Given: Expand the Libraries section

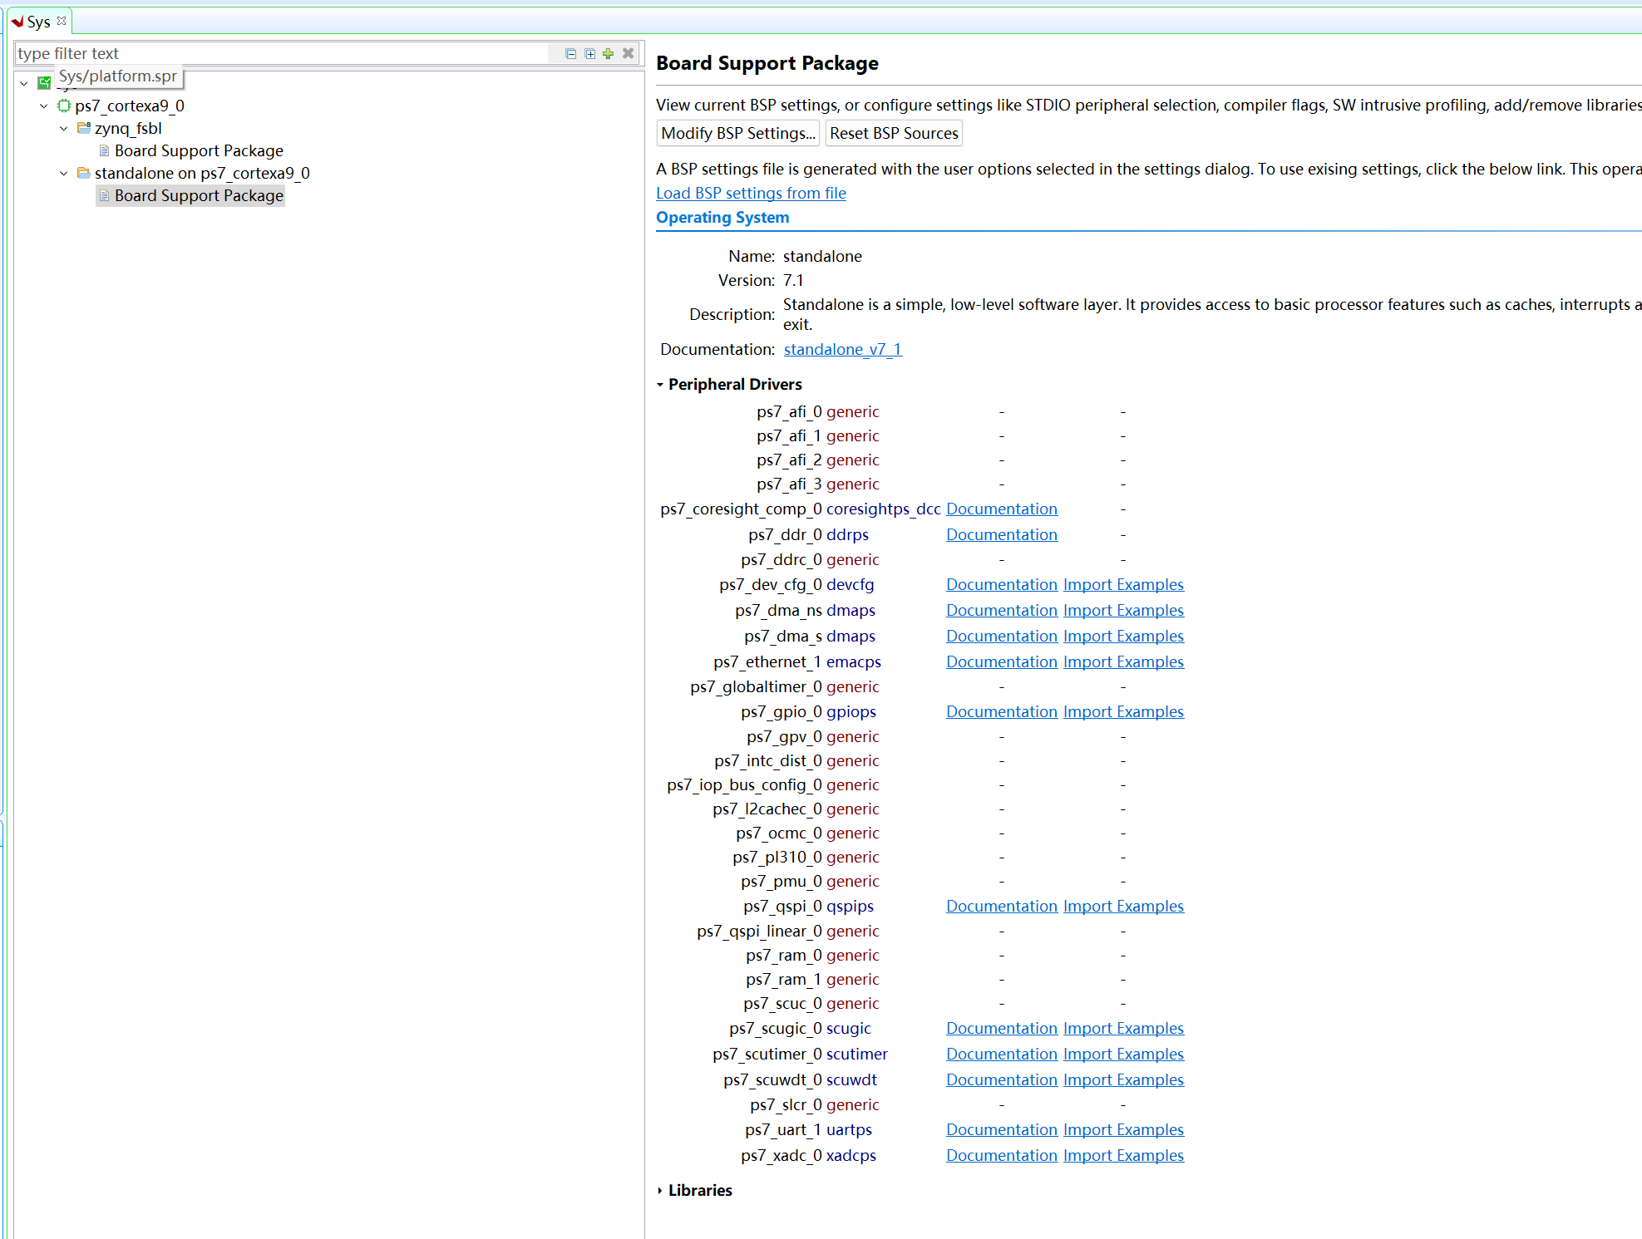Looking at the screenshot, I should tap(660, 1191).
